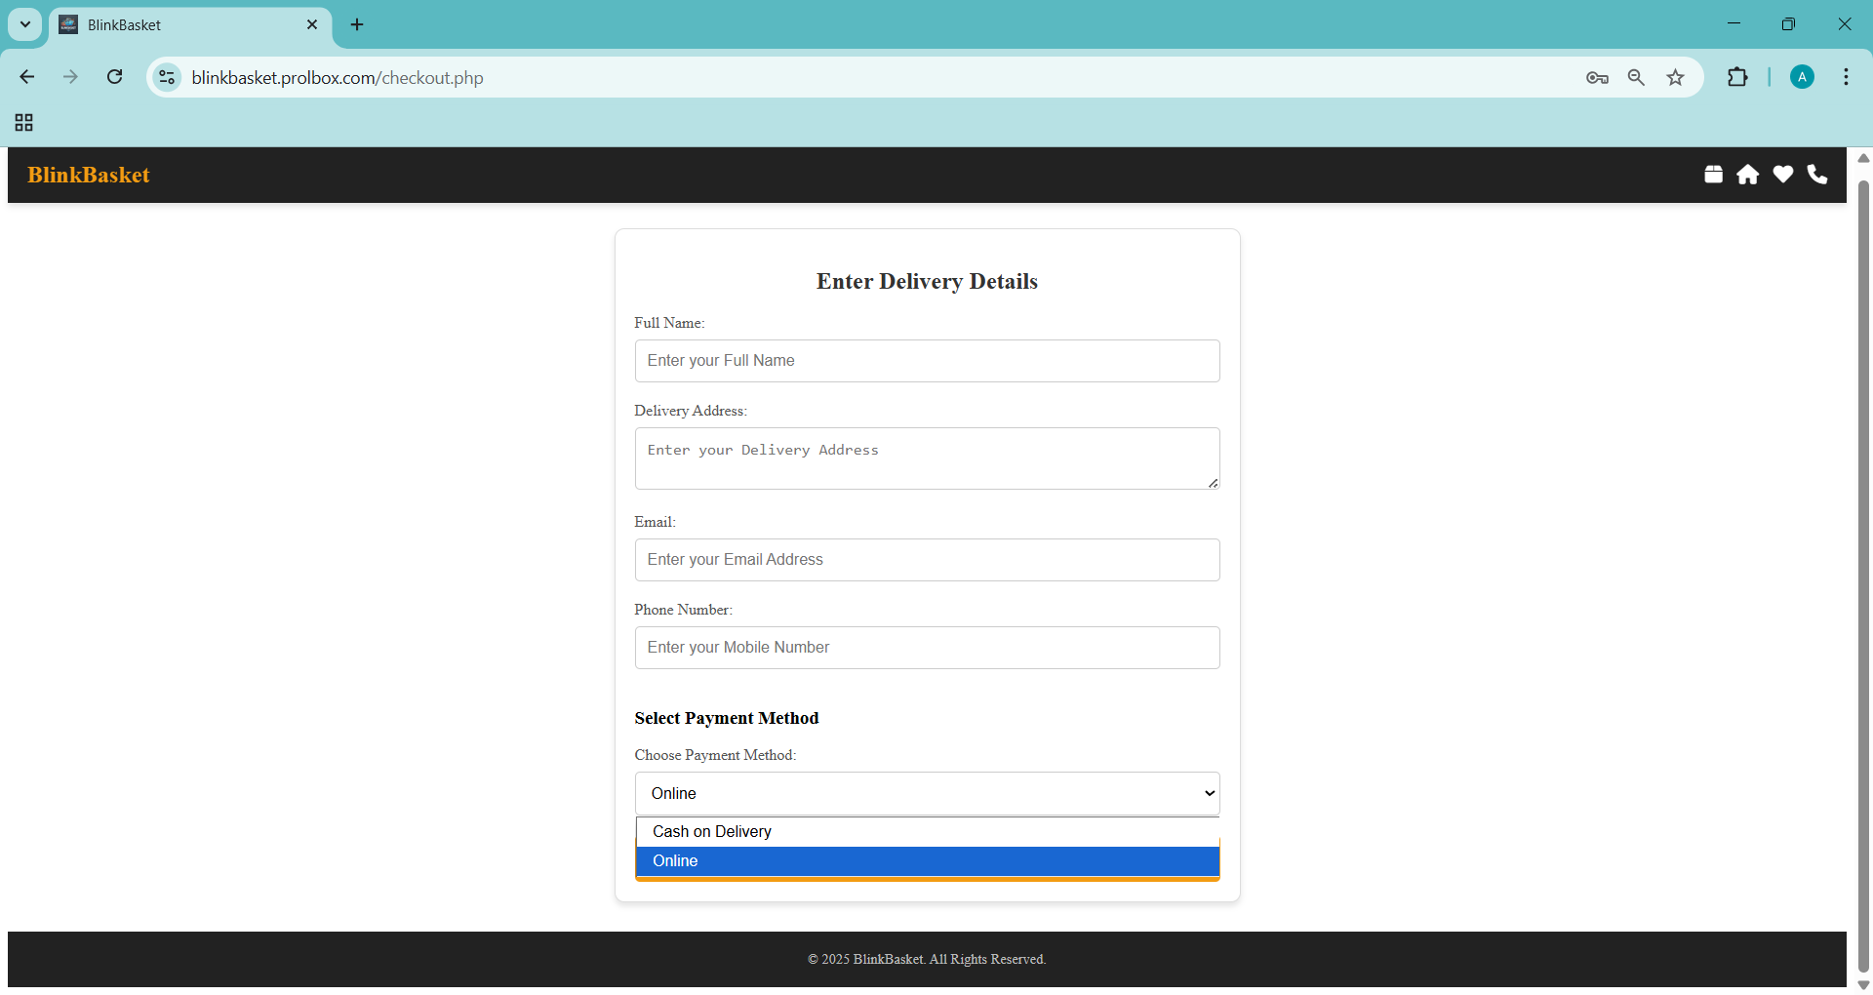Open the saved passwords key icon
The image size is (1873, 995).
click(1597, 78)
